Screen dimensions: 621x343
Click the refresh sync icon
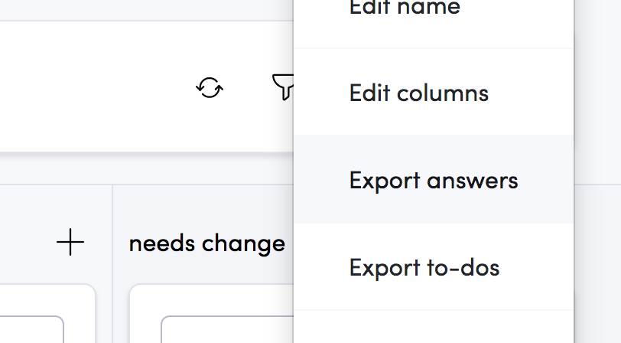tap(210, 87)
